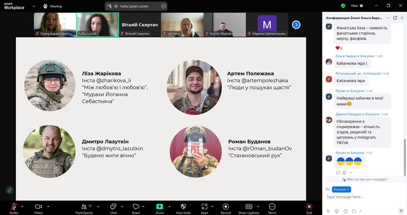Click the 'Who can see your messages?' link
The image size is (407, 215).
click(x=367, y=179)
